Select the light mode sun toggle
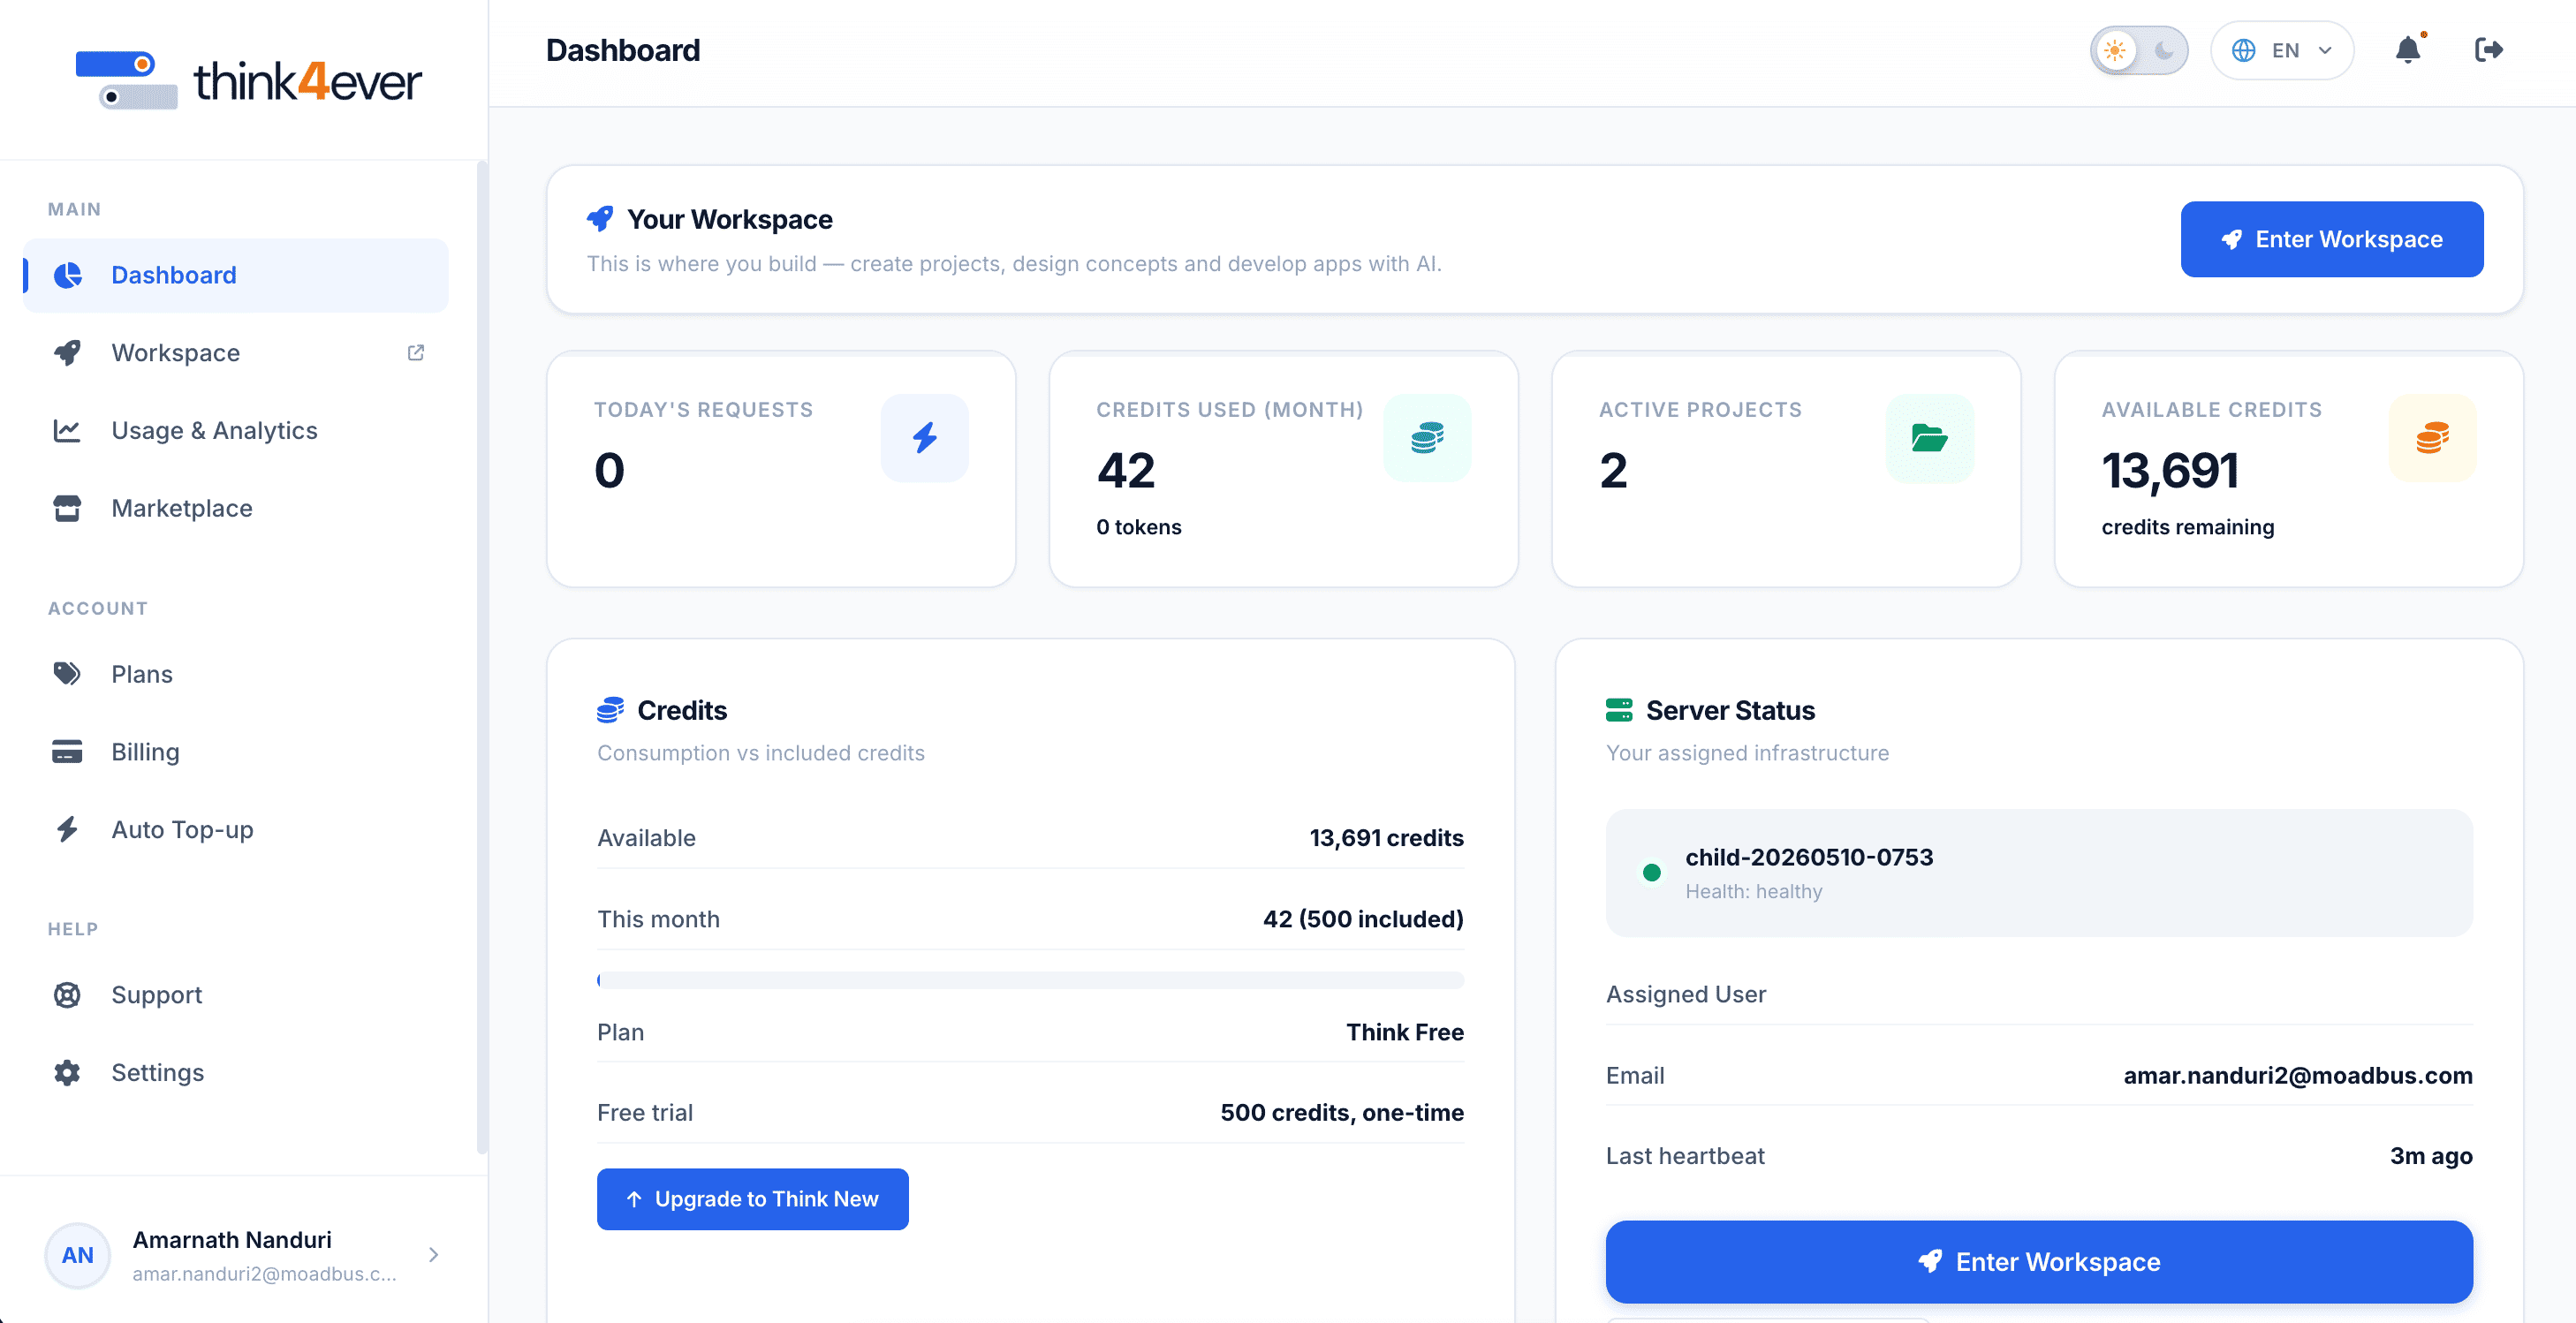The image size is (2576, 1323). coord(2115,50)
